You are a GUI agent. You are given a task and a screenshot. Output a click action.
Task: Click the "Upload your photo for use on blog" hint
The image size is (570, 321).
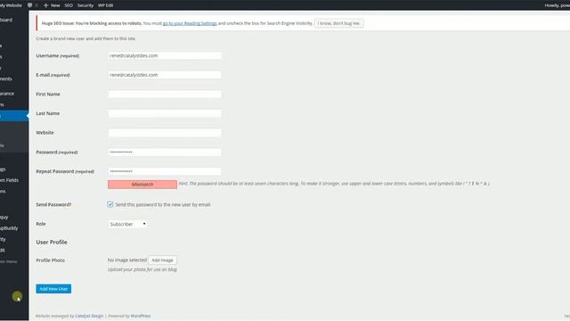142,269
